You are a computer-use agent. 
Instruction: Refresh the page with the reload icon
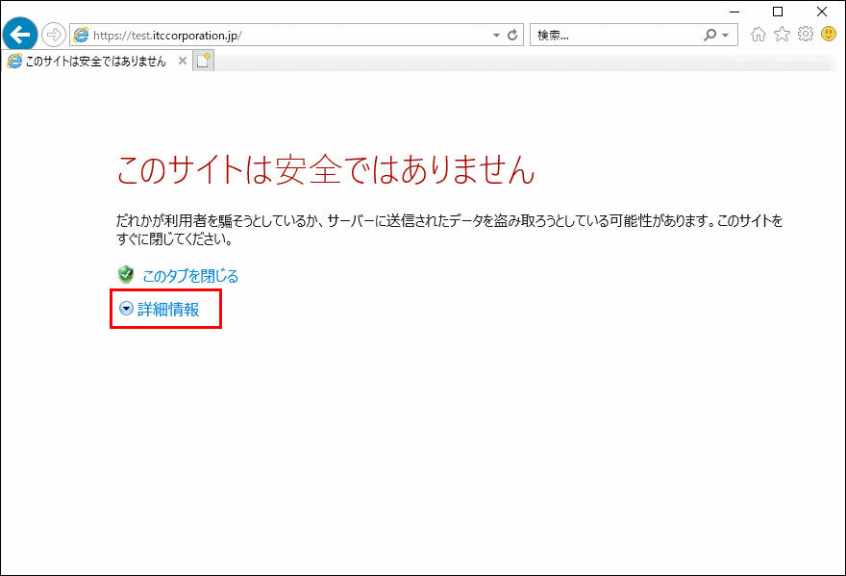click(512, 35)
